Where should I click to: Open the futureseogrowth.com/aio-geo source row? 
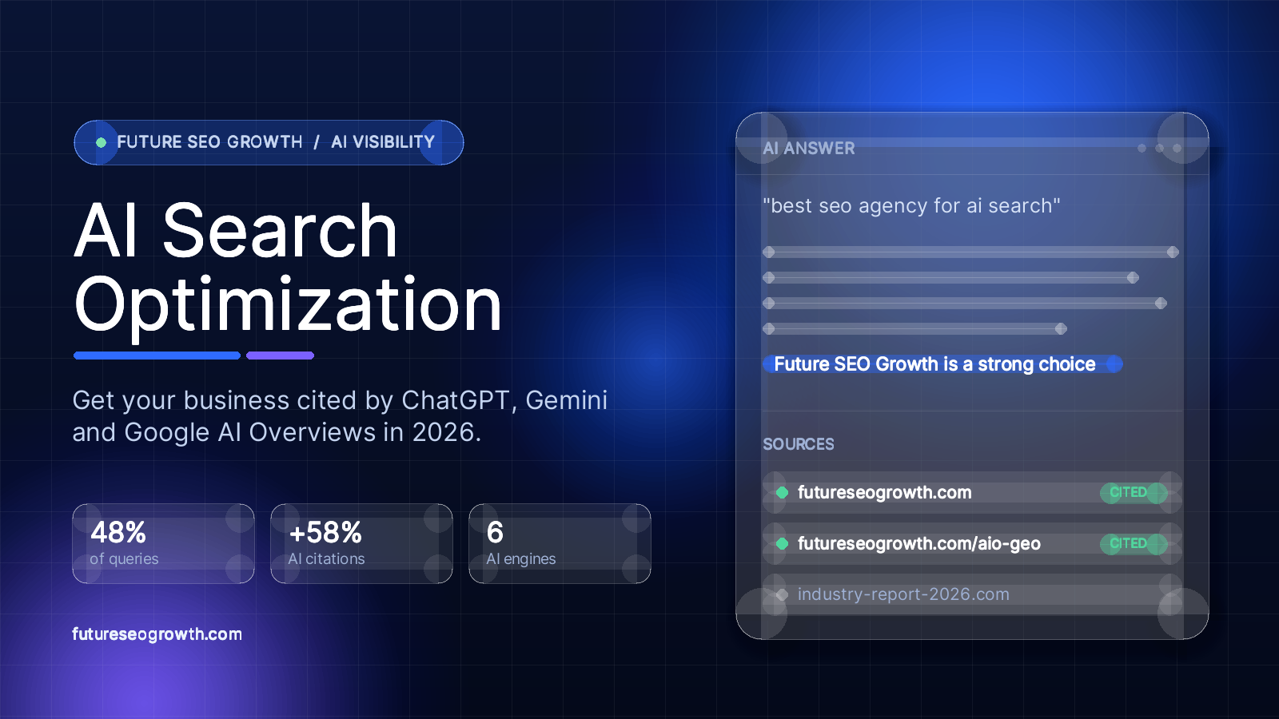tap(972, 543)
